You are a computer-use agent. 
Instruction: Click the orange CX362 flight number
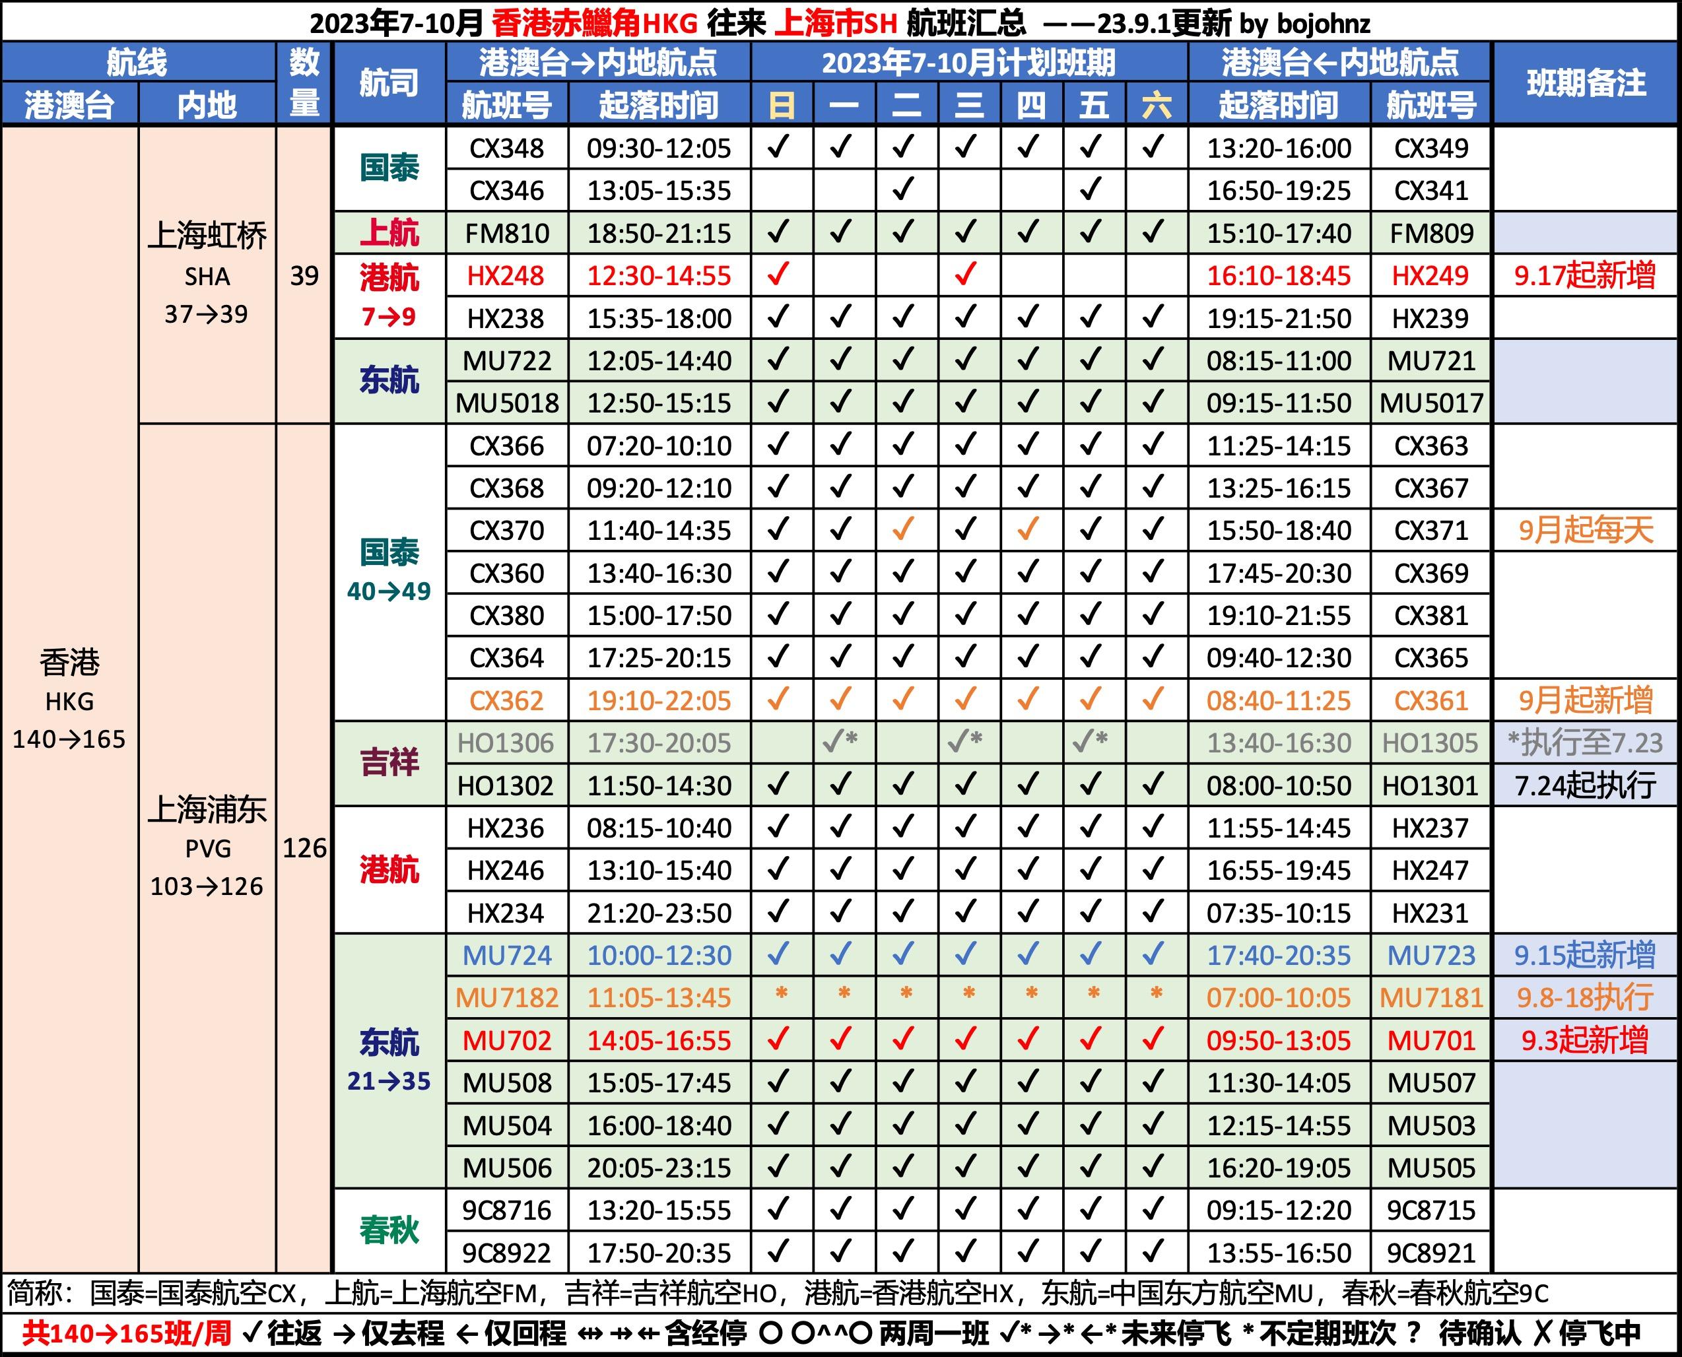tap(506, 700)
